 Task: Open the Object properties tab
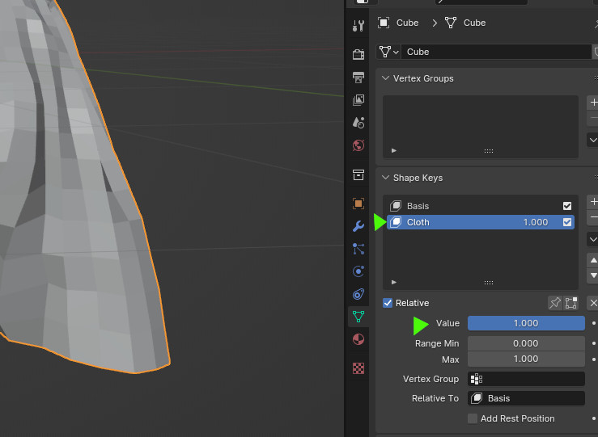coord(358,204)
